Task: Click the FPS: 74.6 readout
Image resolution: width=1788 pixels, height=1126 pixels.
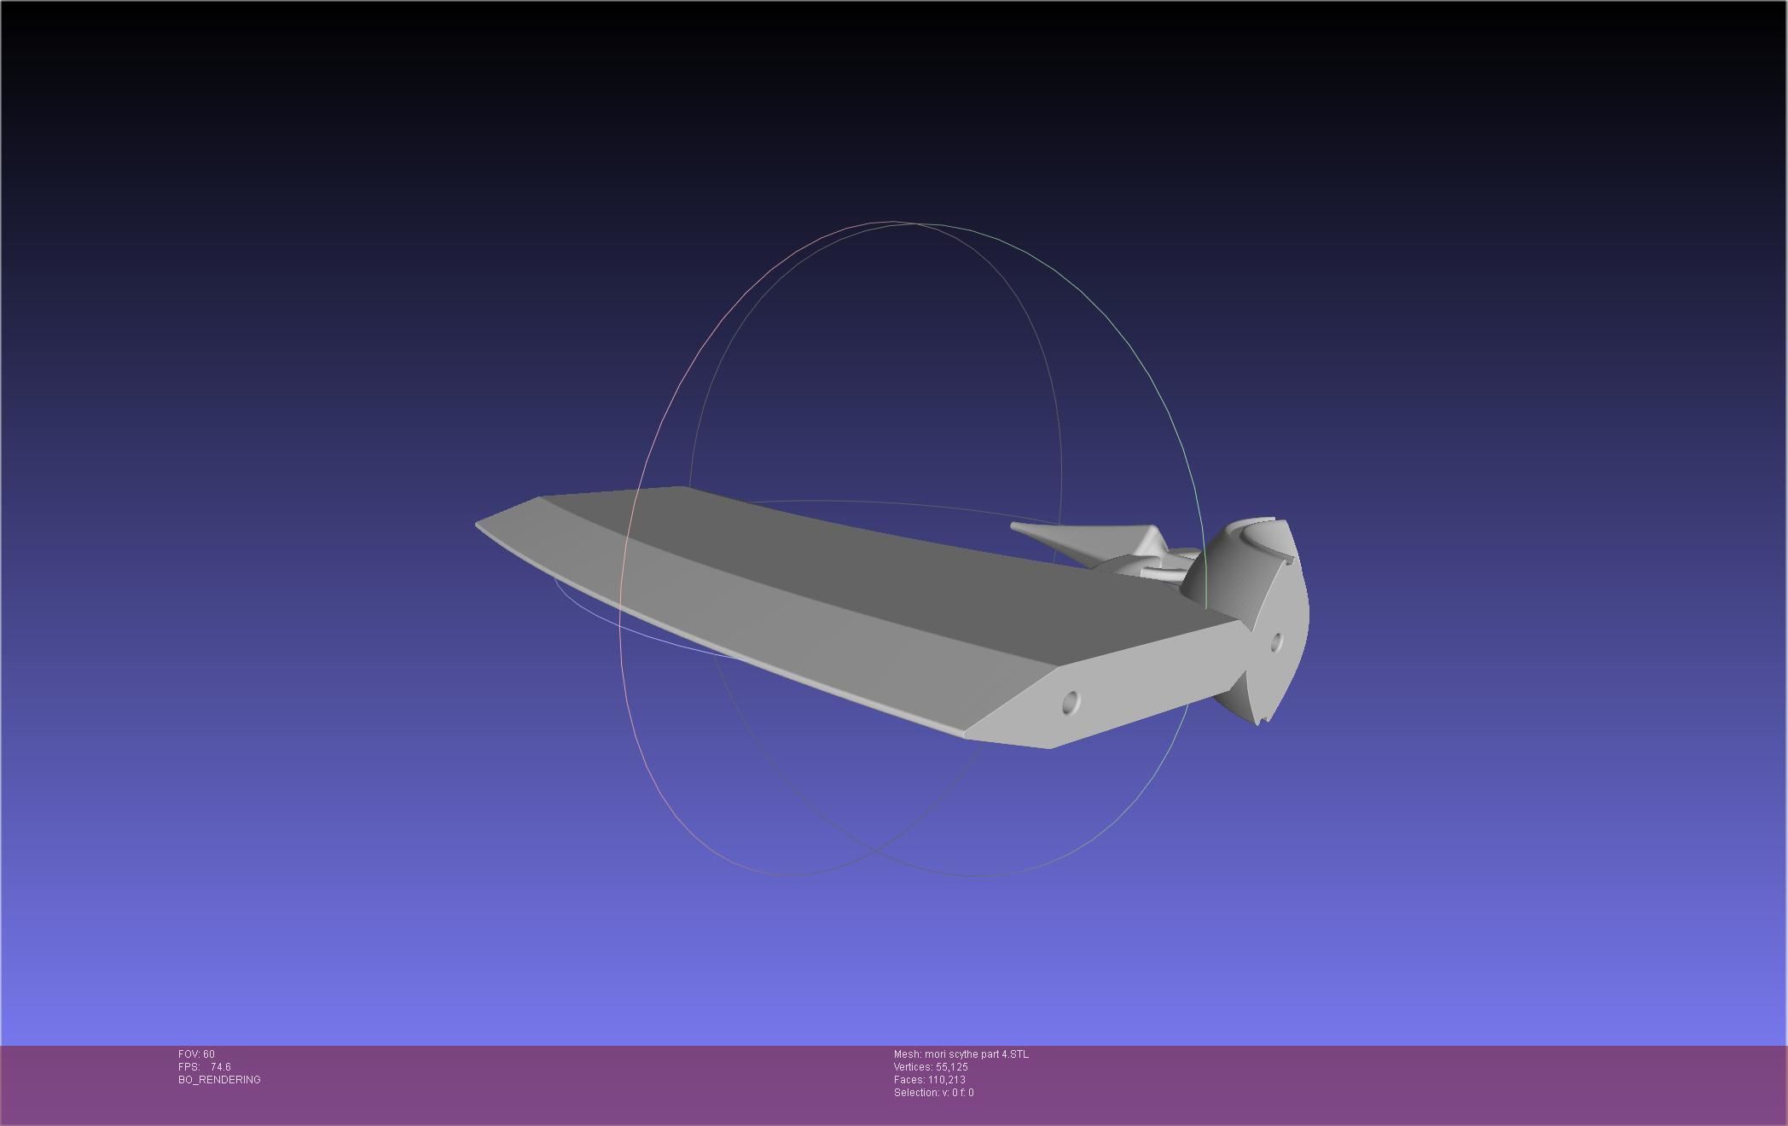Action: (205, 1067)
